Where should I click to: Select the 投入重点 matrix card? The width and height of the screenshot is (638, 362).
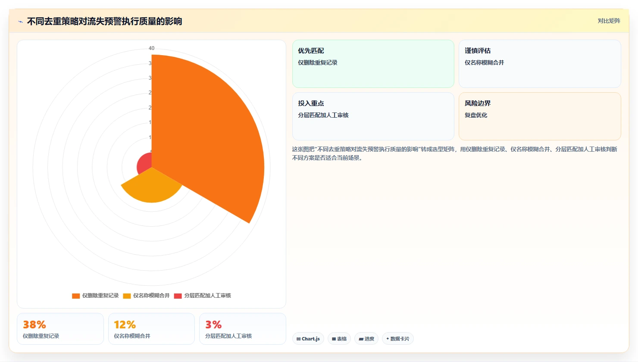[373, 116]
